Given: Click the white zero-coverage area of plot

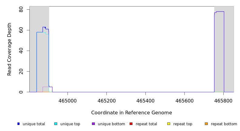Looking at the screenshot, I should tap(130, 49).
